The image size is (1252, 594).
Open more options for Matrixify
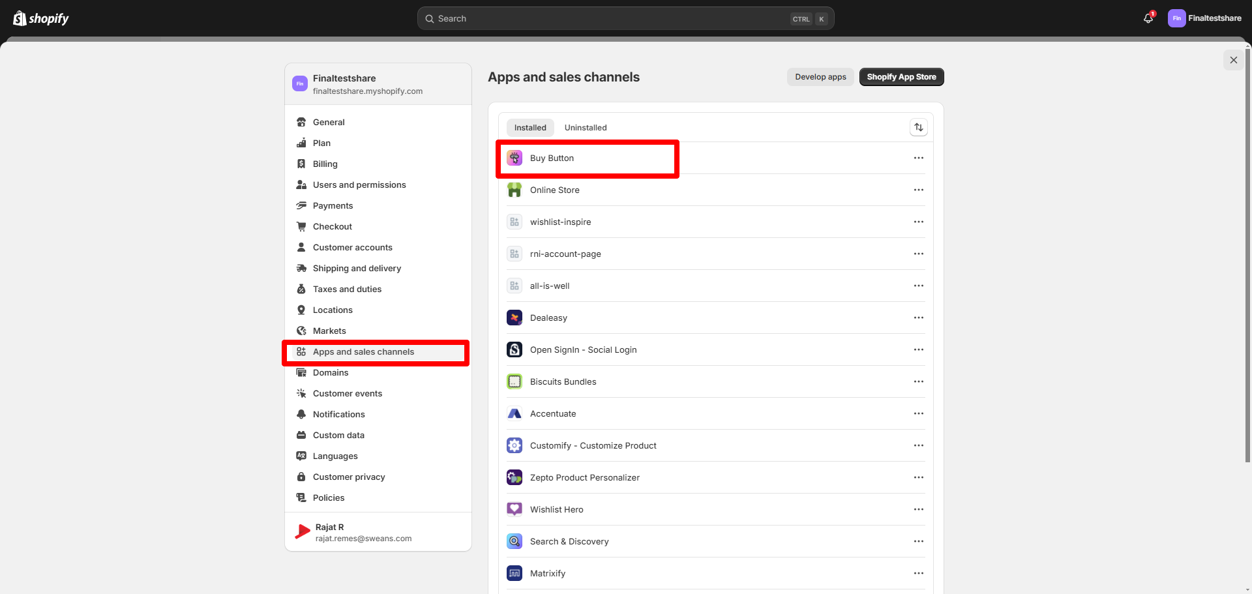pos(918,573)
